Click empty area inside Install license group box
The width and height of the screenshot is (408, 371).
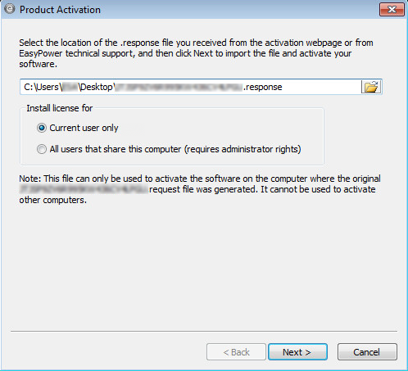point(219,129)
